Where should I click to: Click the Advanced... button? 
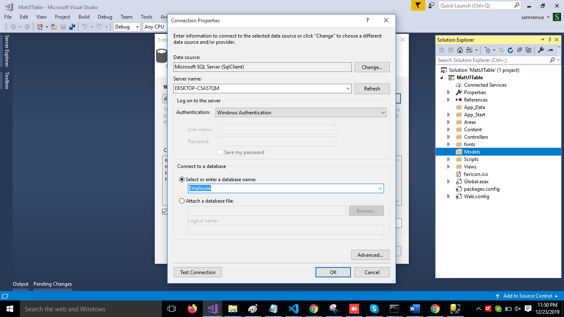(x=370, y=255)
